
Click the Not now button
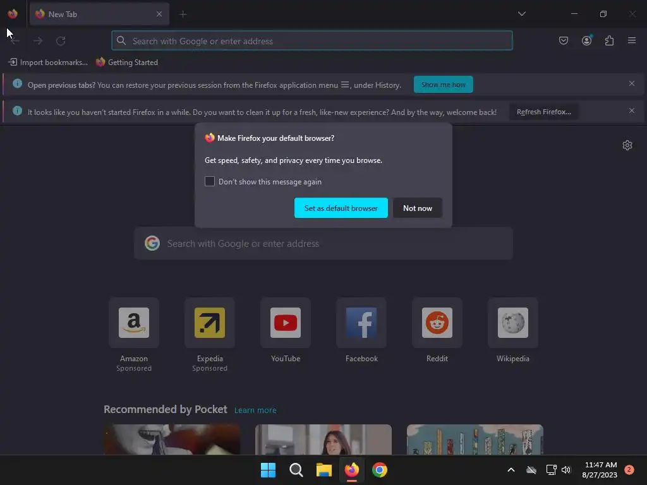pyautogui.click(x=418, y=208)
